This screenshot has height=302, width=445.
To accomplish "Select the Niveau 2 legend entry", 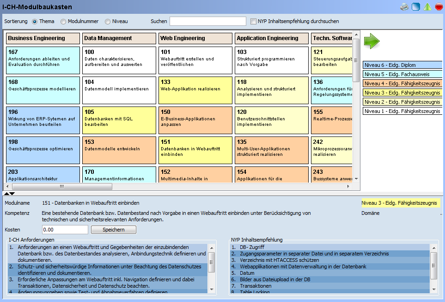I will [402, 102].
